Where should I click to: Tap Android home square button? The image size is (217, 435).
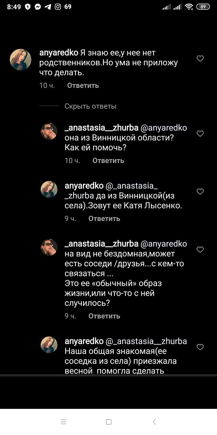pos(108,422)
